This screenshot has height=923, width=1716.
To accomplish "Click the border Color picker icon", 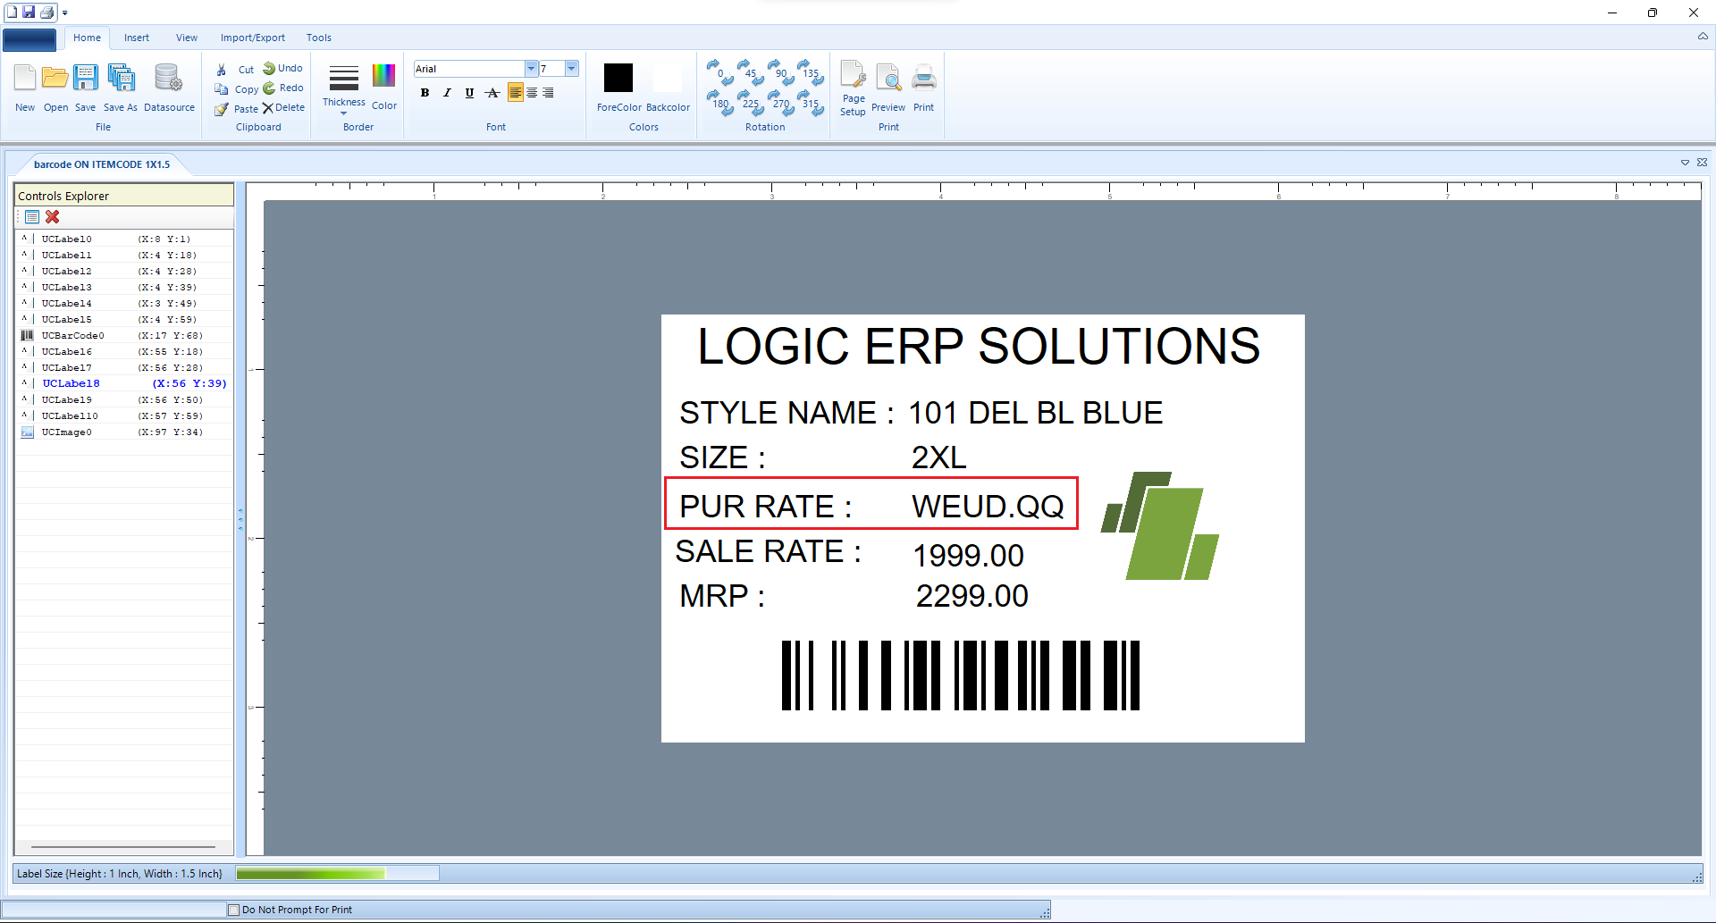I will click(383, 77).
